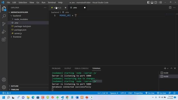Switch to the .env editor tab
This screenshot has height=100, width=178.
pos(78,7)
